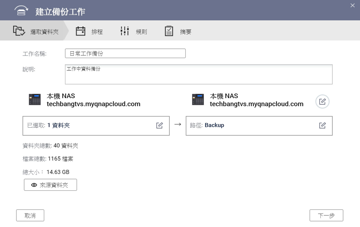Go to the 摘要 step tab
The height and width of the screenshot is (227, 360).
(x=178, y=31)
